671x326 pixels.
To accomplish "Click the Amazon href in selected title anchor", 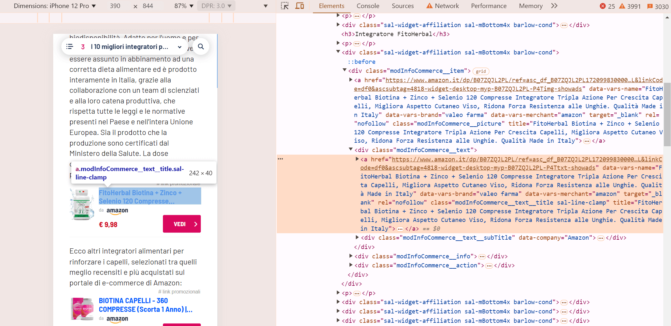I will (x=511, y=164).
